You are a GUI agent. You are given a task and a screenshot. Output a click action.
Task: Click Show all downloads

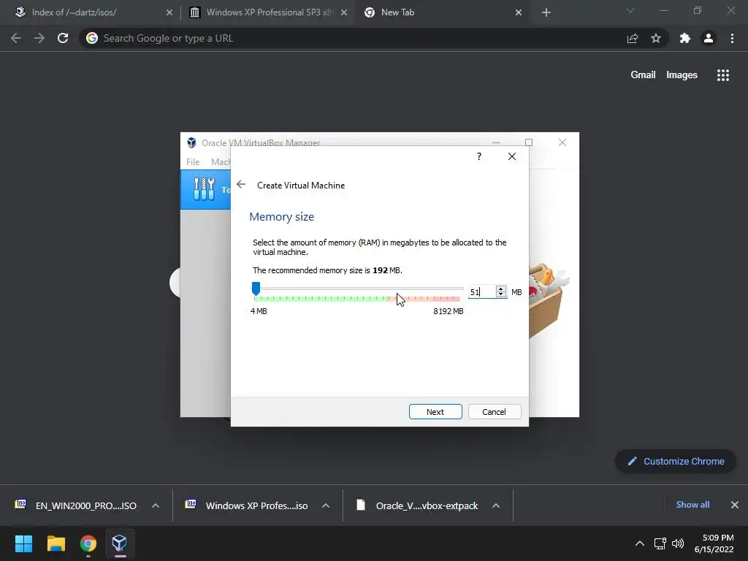[692, 505]
